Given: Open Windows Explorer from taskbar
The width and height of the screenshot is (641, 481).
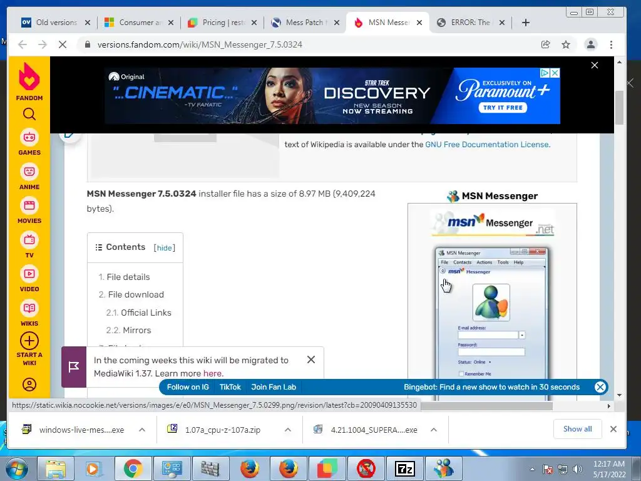Looking at the screenshot, I should click(56, 468).
